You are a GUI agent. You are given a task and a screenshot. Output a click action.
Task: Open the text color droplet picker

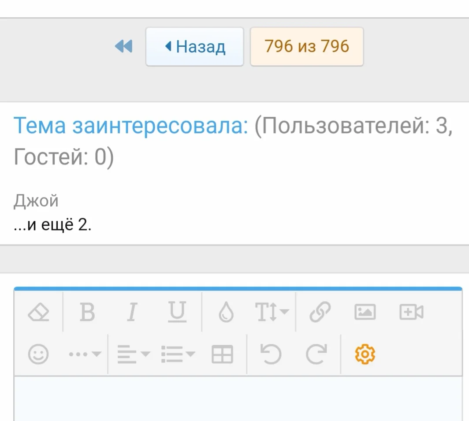click(x=226, y=312)
